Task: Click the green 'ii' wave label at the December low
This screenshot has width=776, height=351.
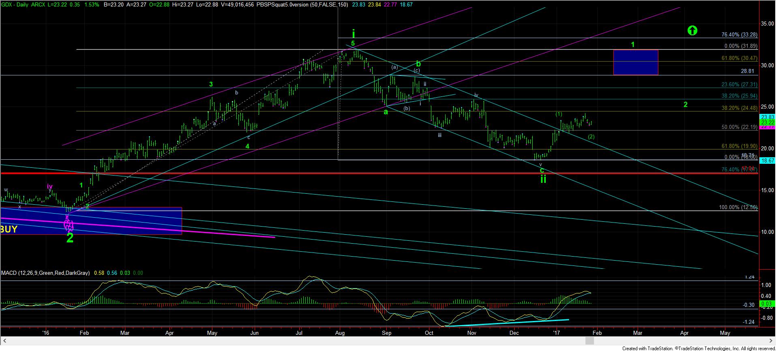Action: pyautogui.click(x=543, y=179)
